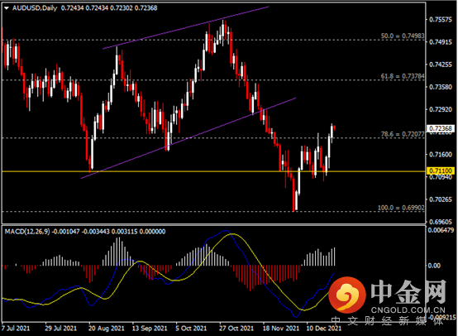The width and height of the screenshot is (458, 336).
Task: Click the 18 Nov 2021 date label
Action: pyautogui.click(x=281, y=329)
